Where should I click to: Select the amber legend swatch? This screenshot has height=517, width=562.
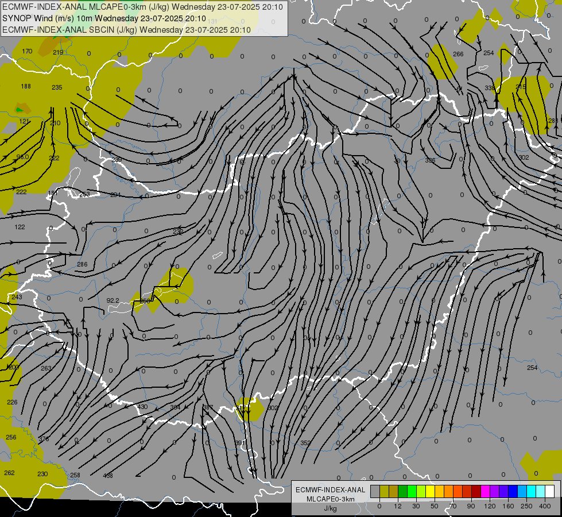[439, 492]
